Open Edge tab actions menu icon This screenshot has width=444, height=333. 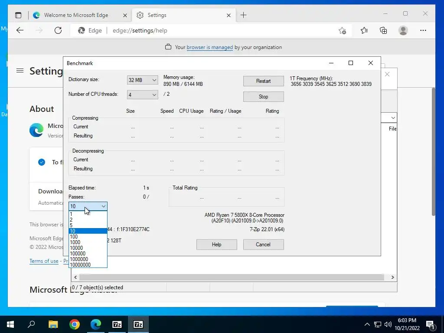18,15
